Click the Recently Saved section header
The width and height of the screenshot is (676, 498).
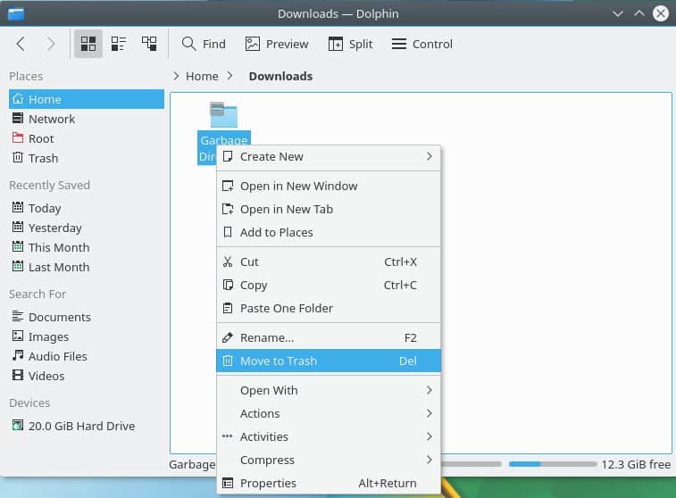click(50, 186)
